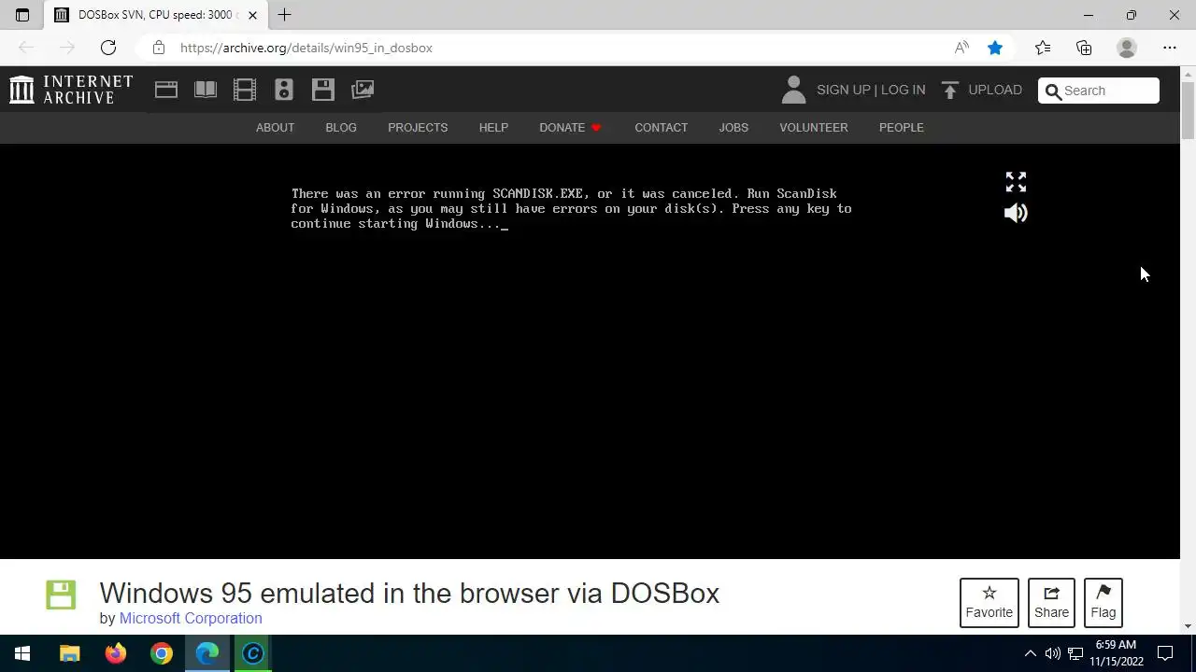Click the upload arrow icon
Image resolution: width=1196 pixels, height=672 pixels.
[950, 90]
